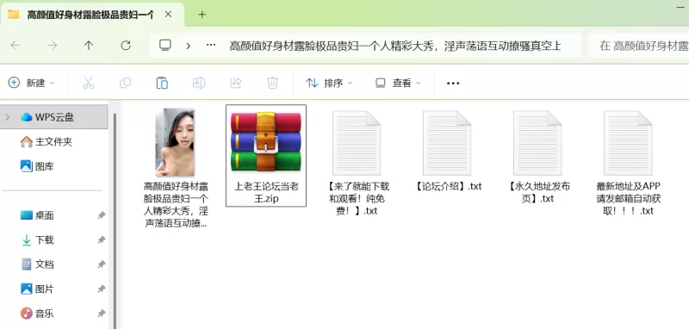Click the Delete trash can icon
The height and width of the screenshot is (329, 689).
pyautogui.click(x=272, y=83)
